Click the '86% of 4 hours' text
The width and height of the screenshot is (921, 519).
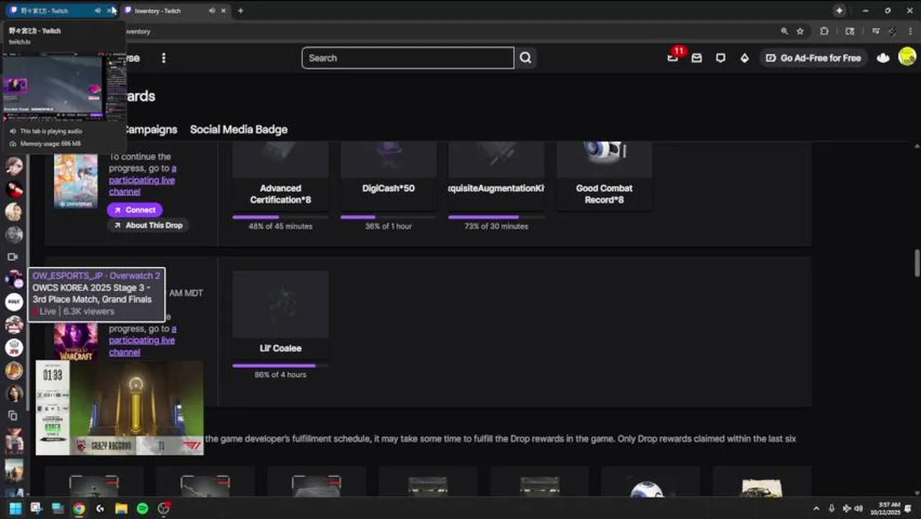[x=280, y=375]
